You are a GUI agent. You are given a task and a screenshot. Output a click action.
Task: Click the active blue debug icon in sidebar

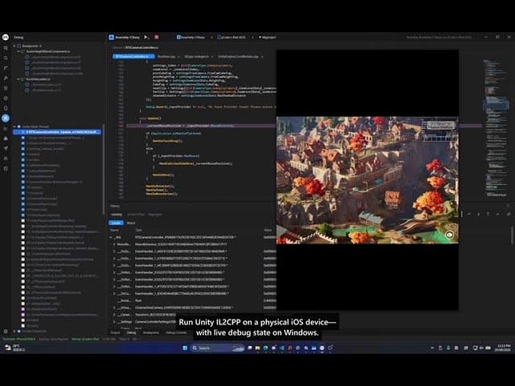point(6,118)
